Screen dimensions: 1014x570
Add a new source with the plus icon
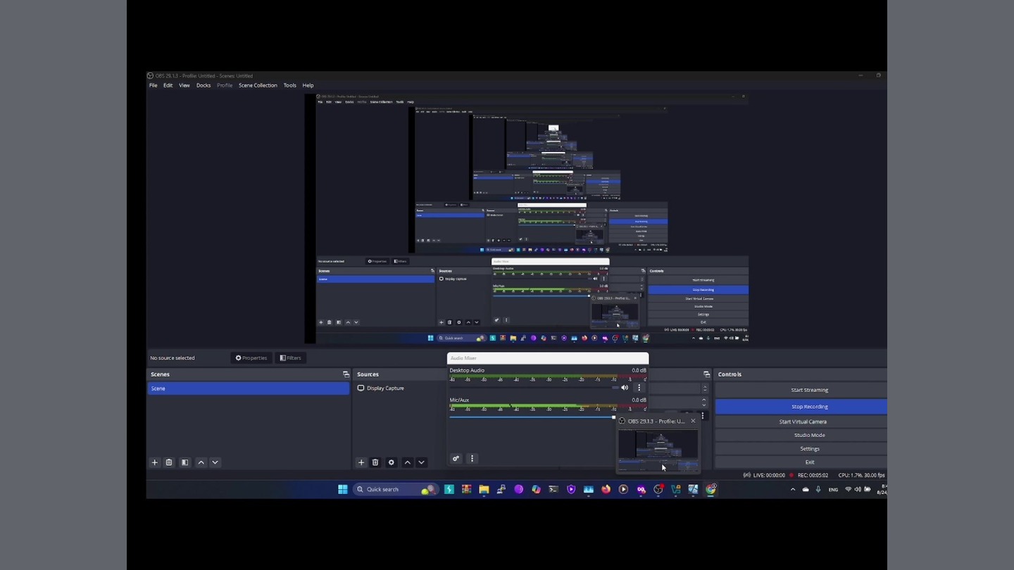click(361, 462)
